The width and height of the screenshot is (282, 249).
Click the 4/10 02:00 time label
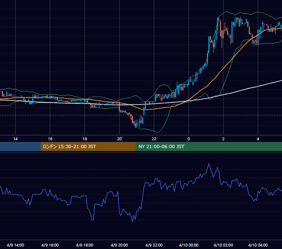pos(224,245)
